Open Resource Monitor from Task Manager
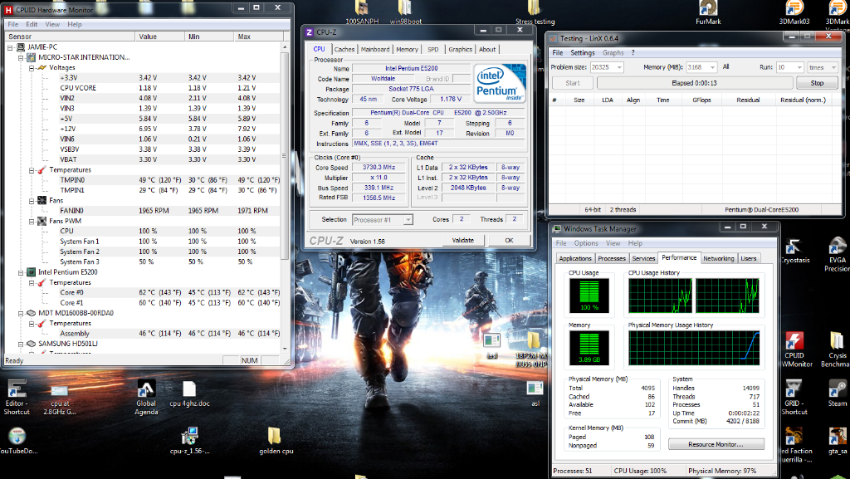The height and width of the screenshot is (479, 850). click(x=716, y=444)
